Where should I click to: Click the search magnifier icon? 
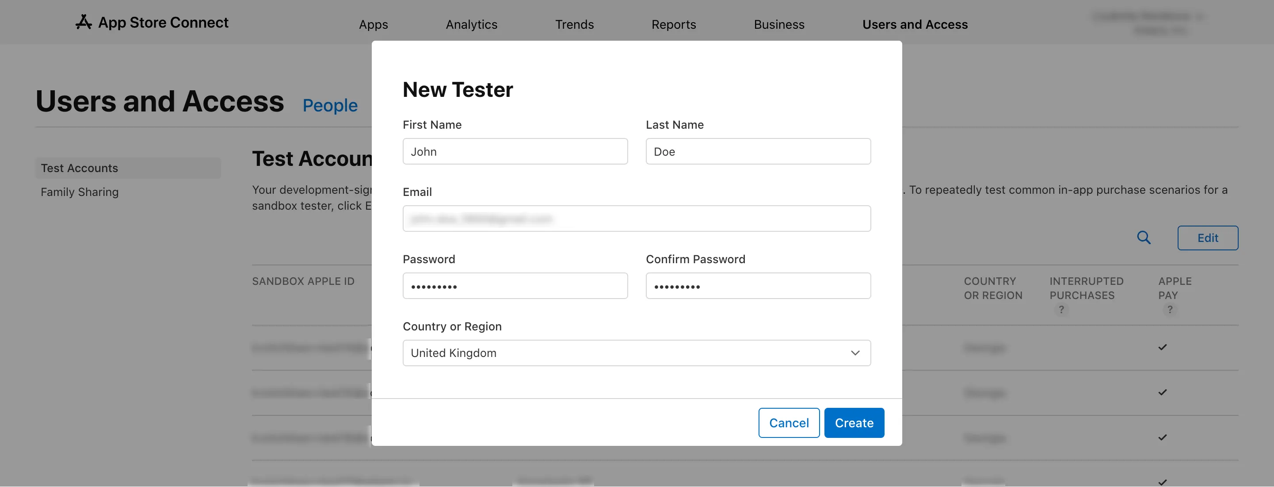pos(1144,238)
